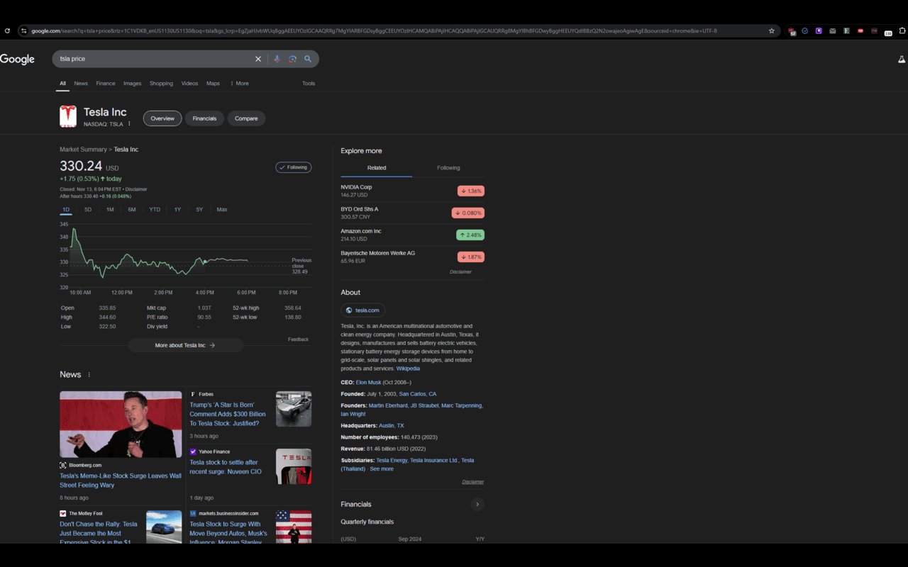Click the Tesla logo icon
Image resolution: width=908 pixels, height=567 pixels.
click(x=68, y=116)
